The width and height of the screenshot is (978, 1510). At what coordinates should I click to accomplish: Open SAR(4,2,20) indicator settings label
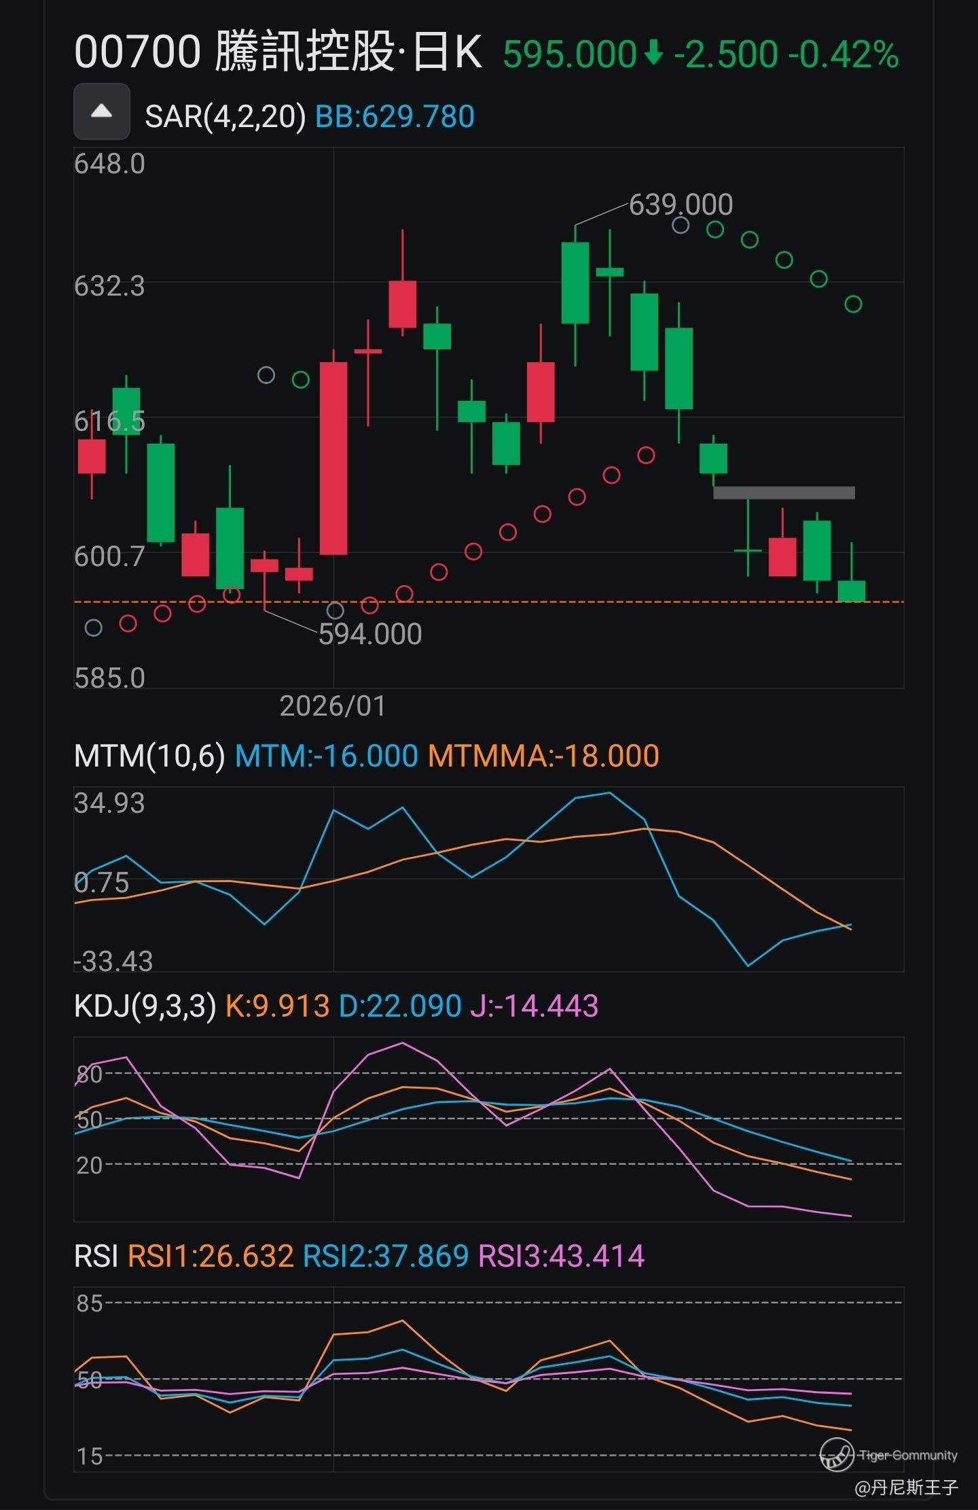pos(225,116)
